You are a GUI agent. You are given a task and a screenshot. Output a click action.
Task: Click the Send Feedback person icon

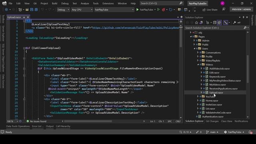click(224, 10)
